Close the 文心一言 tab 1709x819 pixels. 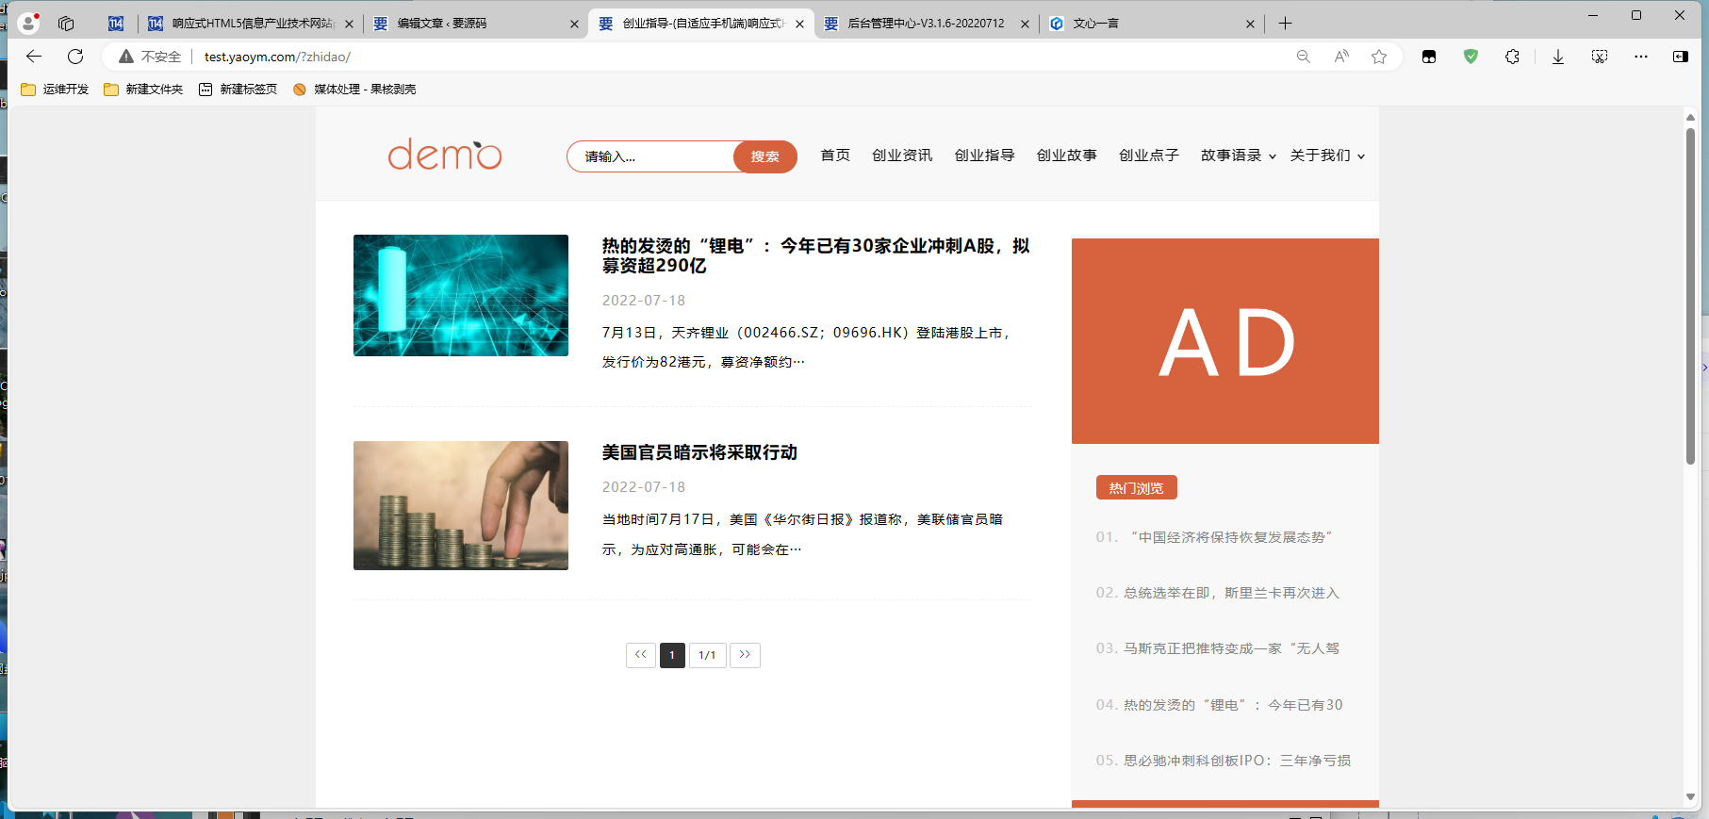tap(1250, 24)
